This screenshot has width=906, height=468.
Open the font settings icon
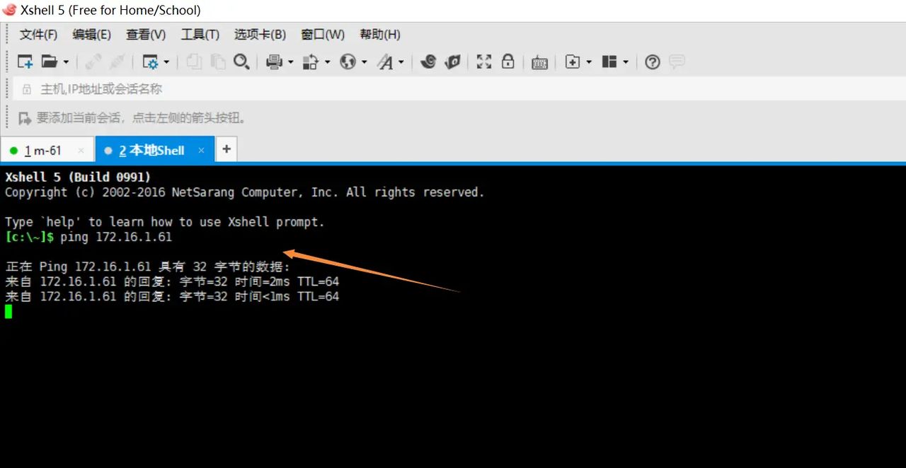pos(387,62)
